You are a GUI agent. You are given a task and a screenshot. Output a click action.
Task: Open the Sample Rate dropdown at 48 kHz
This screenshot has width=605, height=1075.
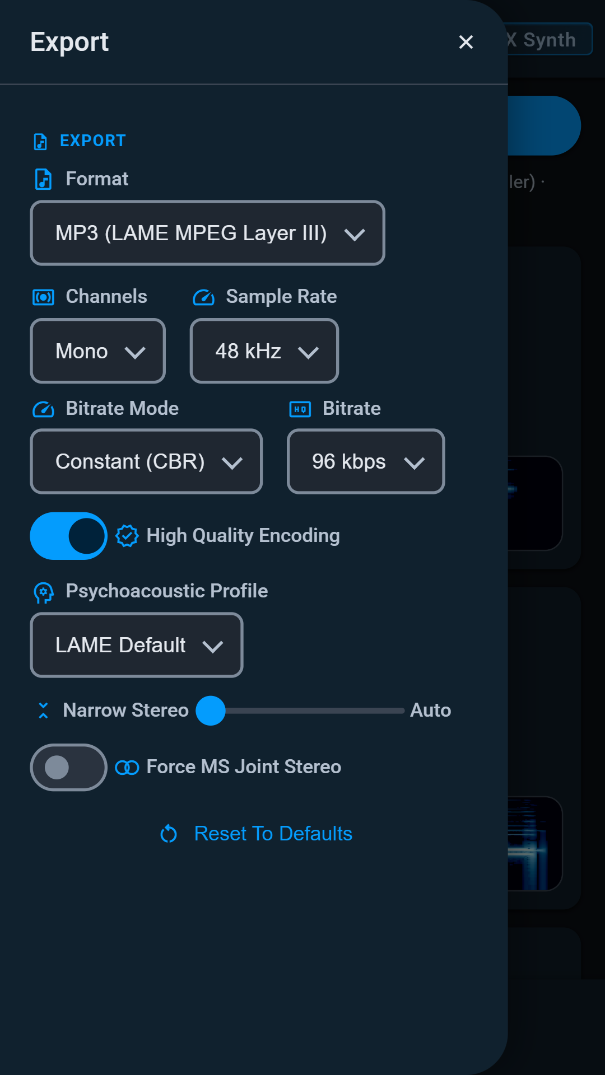(264, 351)
